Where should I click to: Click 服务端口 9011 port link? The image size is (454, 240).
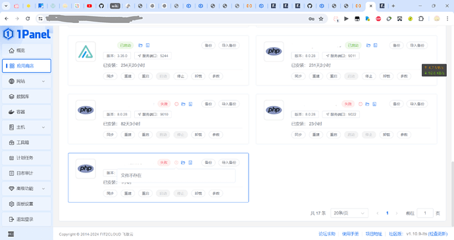pos(341,56)
